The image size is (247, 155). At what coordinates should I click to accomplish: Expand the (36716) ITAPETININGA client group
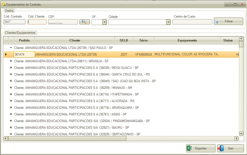(11, 94)
